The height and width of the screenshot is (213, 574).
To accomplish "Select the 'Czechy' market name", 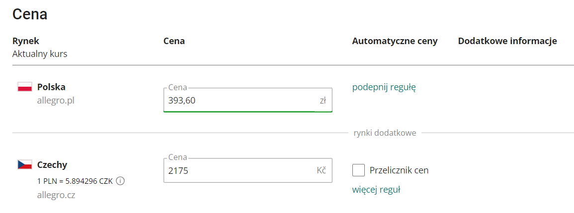I will 52,165.
